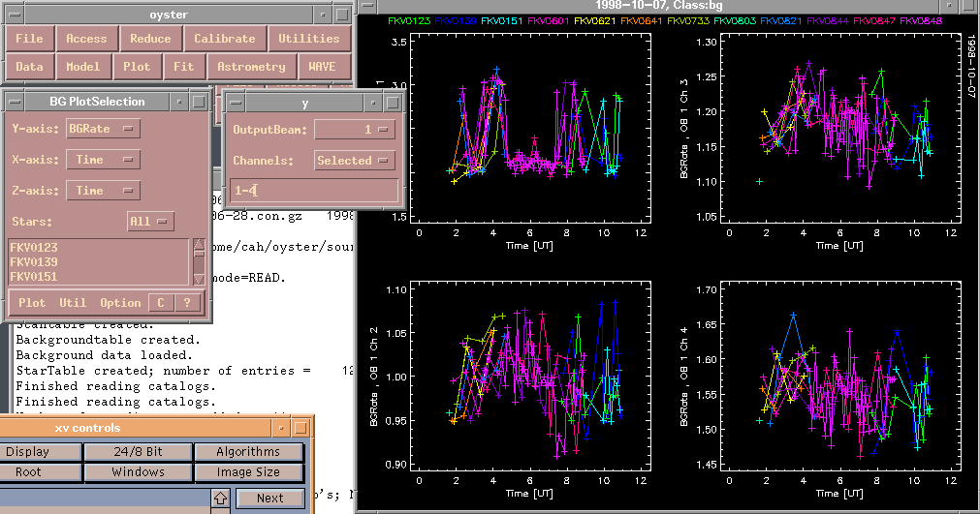The image size is (980, 514).
Task: Expand the X-axis Time option menu
Action: (103, 160)
